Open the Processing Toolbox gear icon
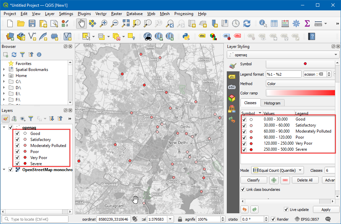The image size is (341, 224). click(x=296, y=23)
